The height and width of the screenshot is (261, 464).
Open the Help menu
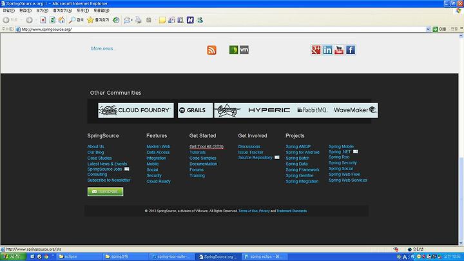[x=102, y=10]
